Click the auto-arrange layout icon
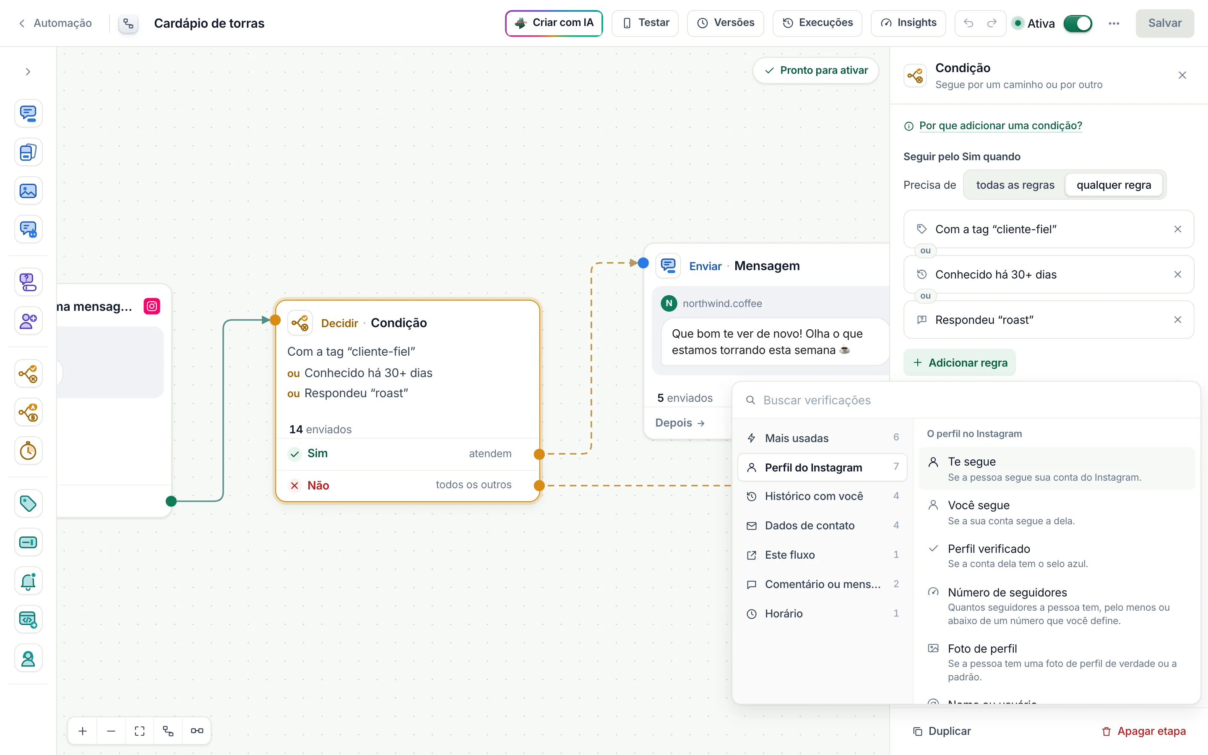Viewport: 1208px width, 755px height. pyautogui.click(x=168, y=731)
